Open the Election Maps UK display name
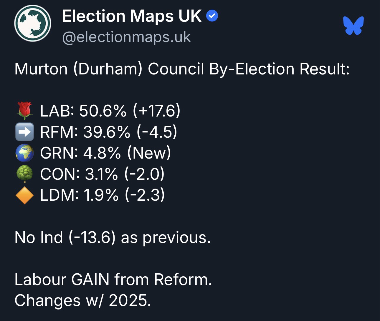 click(132, 16)
